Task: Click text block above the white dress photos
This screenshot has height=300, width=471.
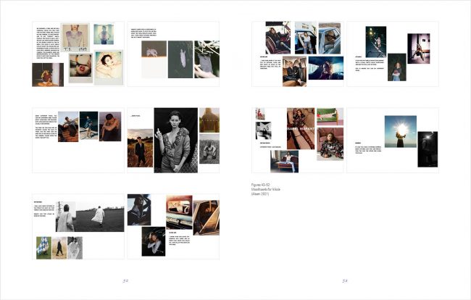Action: (143, 33)
